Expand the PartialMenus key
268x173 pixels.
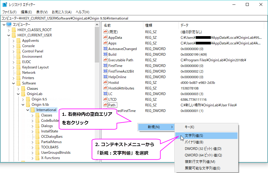click(x=33, y=142)
